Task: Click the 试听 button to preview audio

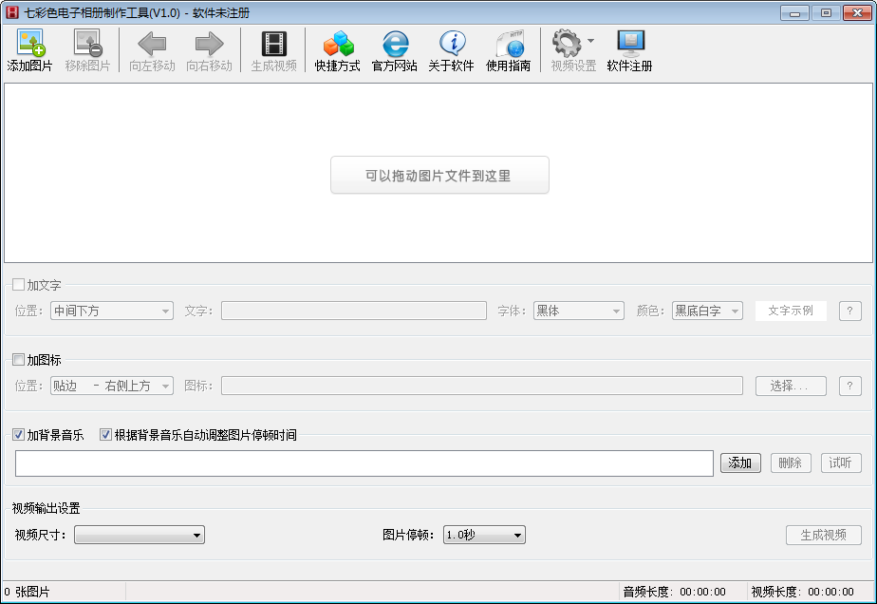Action: (x=841, y=462)
